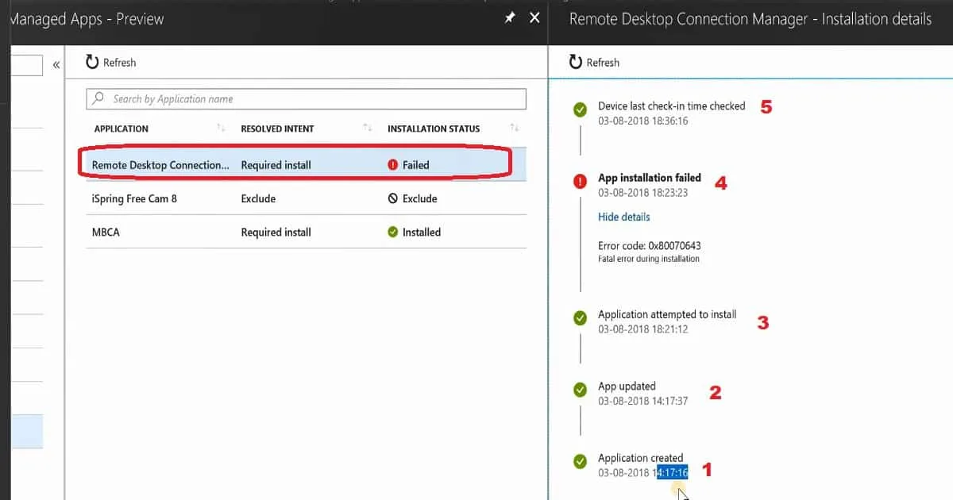Refresh the Managed Apps list
The height and width of the screenshot is (500, 953).
pos(111,63)
